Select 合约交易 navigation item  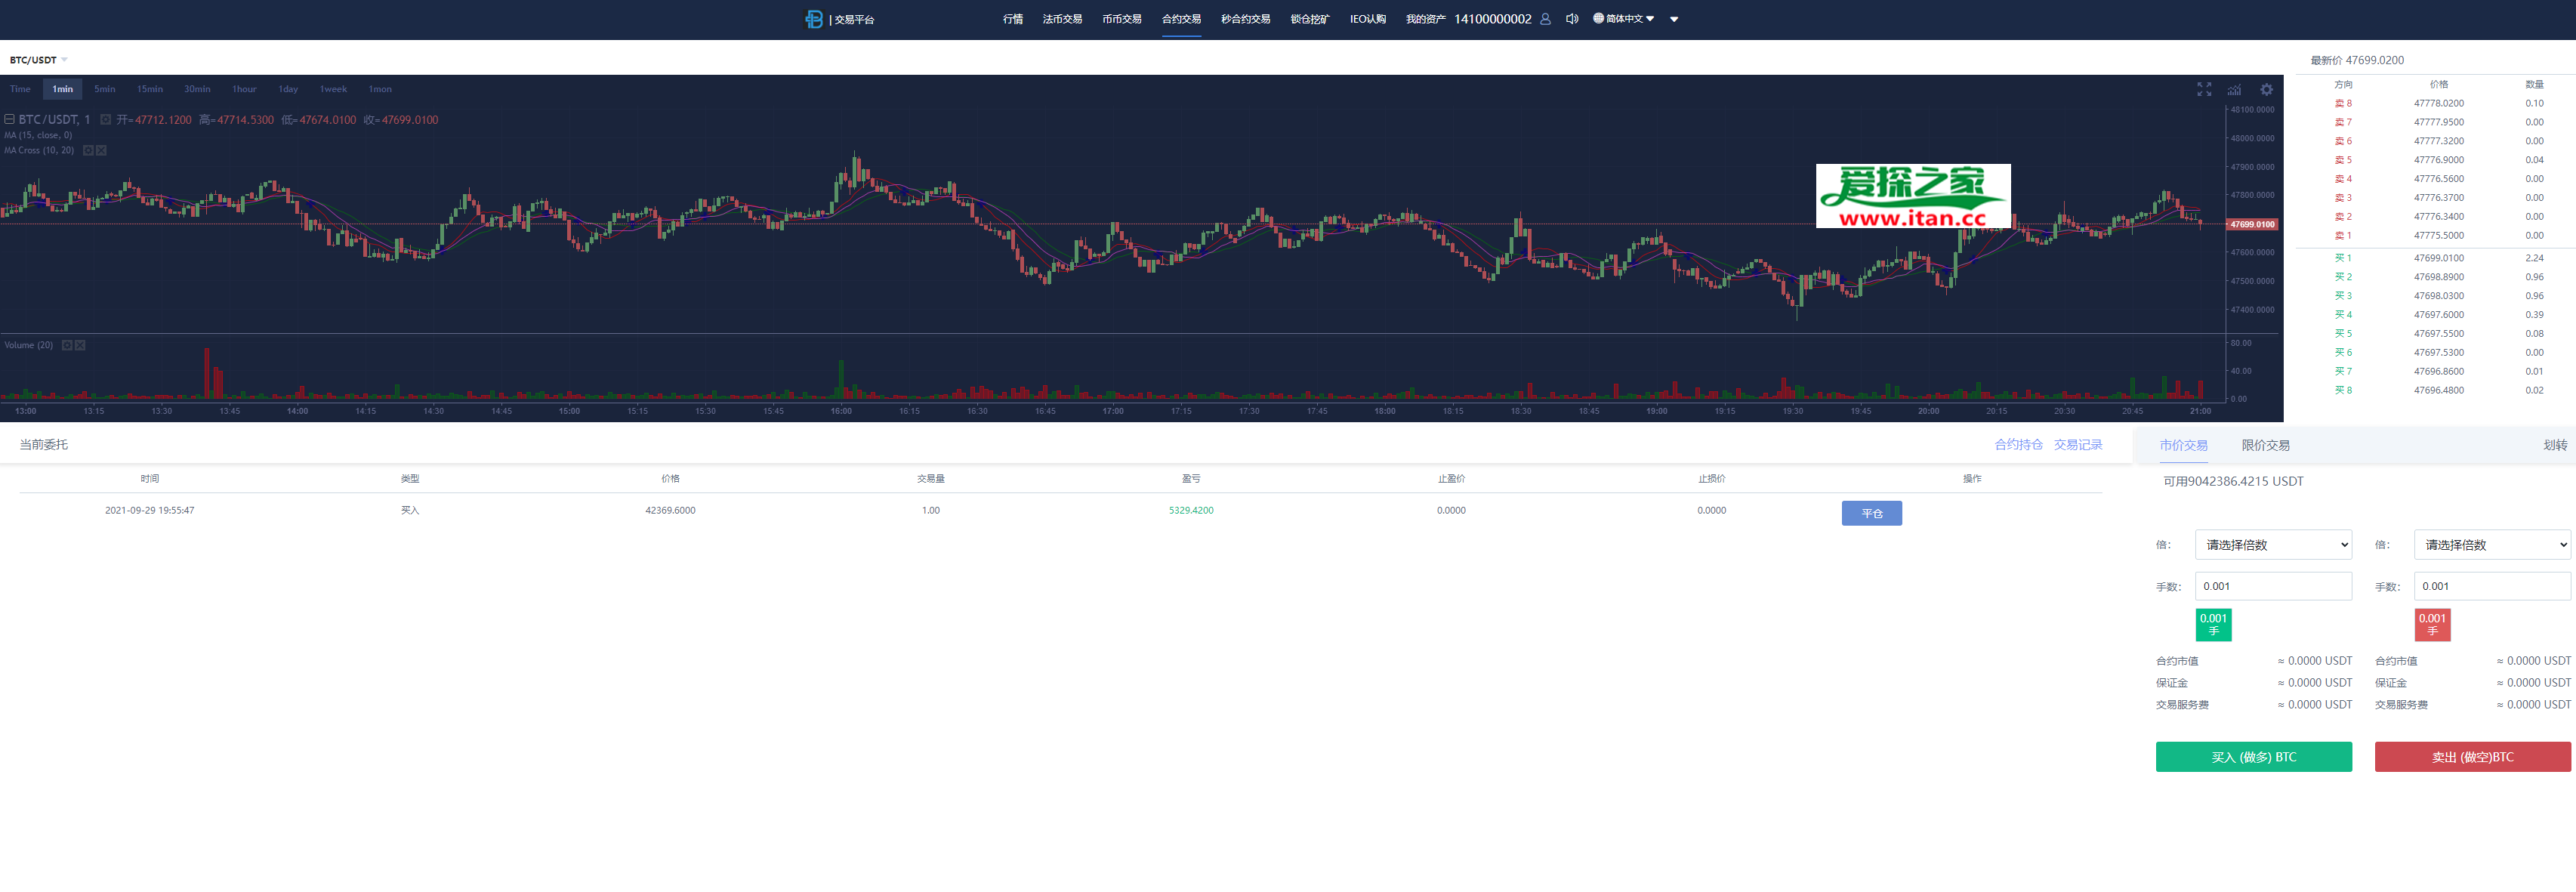(1181, 19)
